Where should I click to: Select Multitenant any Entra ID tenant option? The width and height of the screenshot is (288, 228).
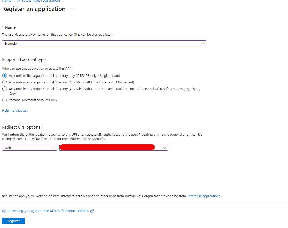point(5,82)
